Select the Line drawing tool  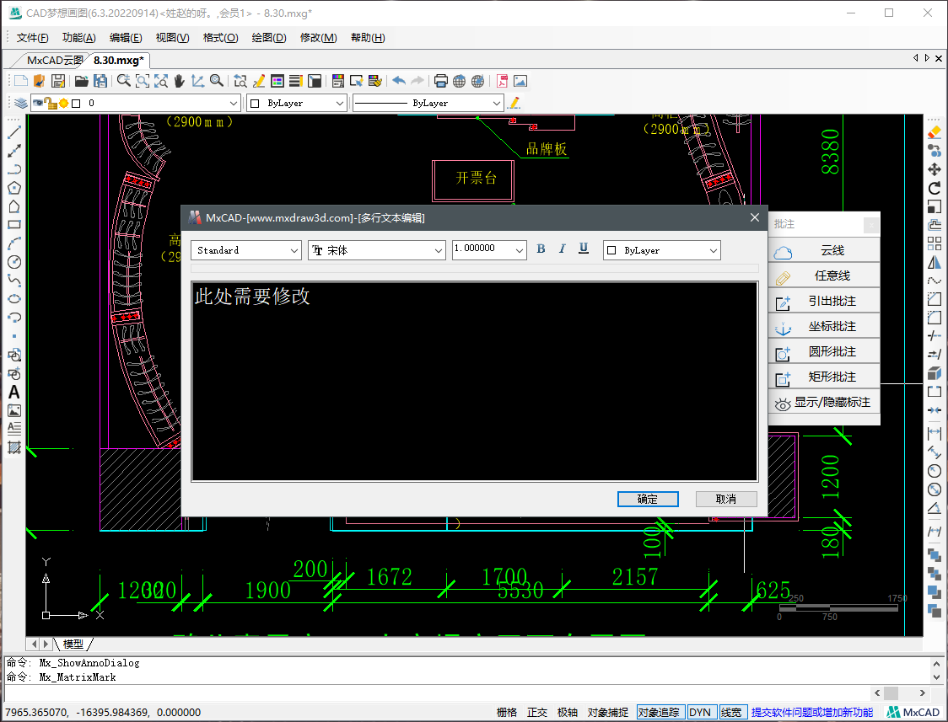point(13,131)
